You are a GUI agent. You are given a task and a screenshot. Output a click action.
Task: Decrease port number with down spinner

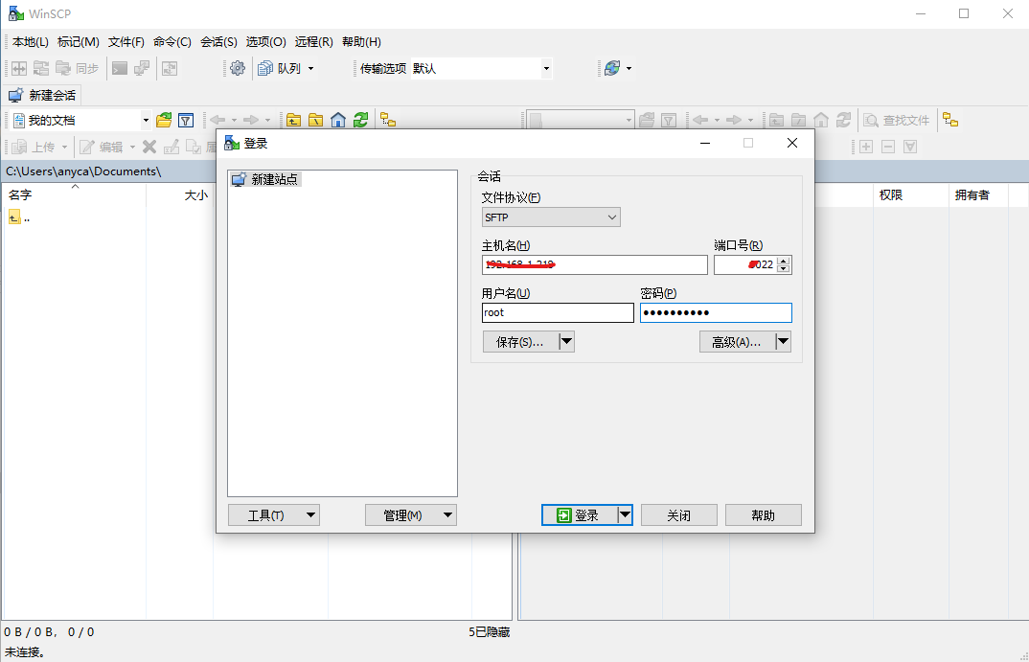783,268
